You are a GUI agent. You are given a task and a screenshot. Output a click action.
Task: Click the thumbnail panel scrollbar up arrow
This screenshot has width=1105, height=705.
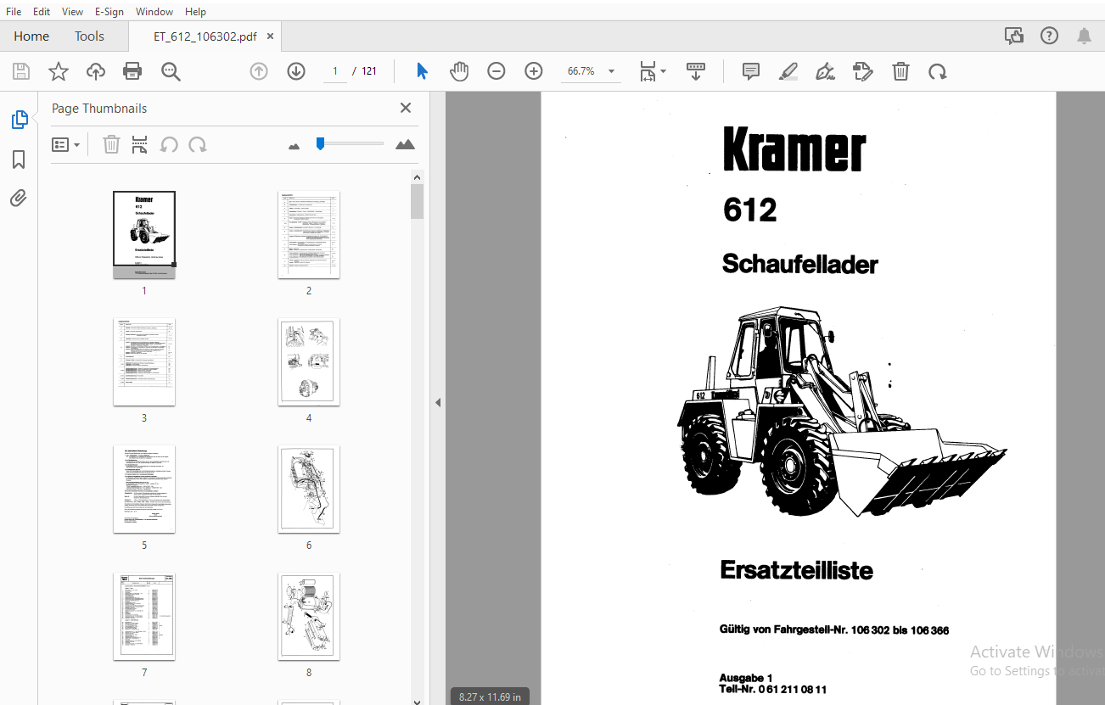point(417,177)
